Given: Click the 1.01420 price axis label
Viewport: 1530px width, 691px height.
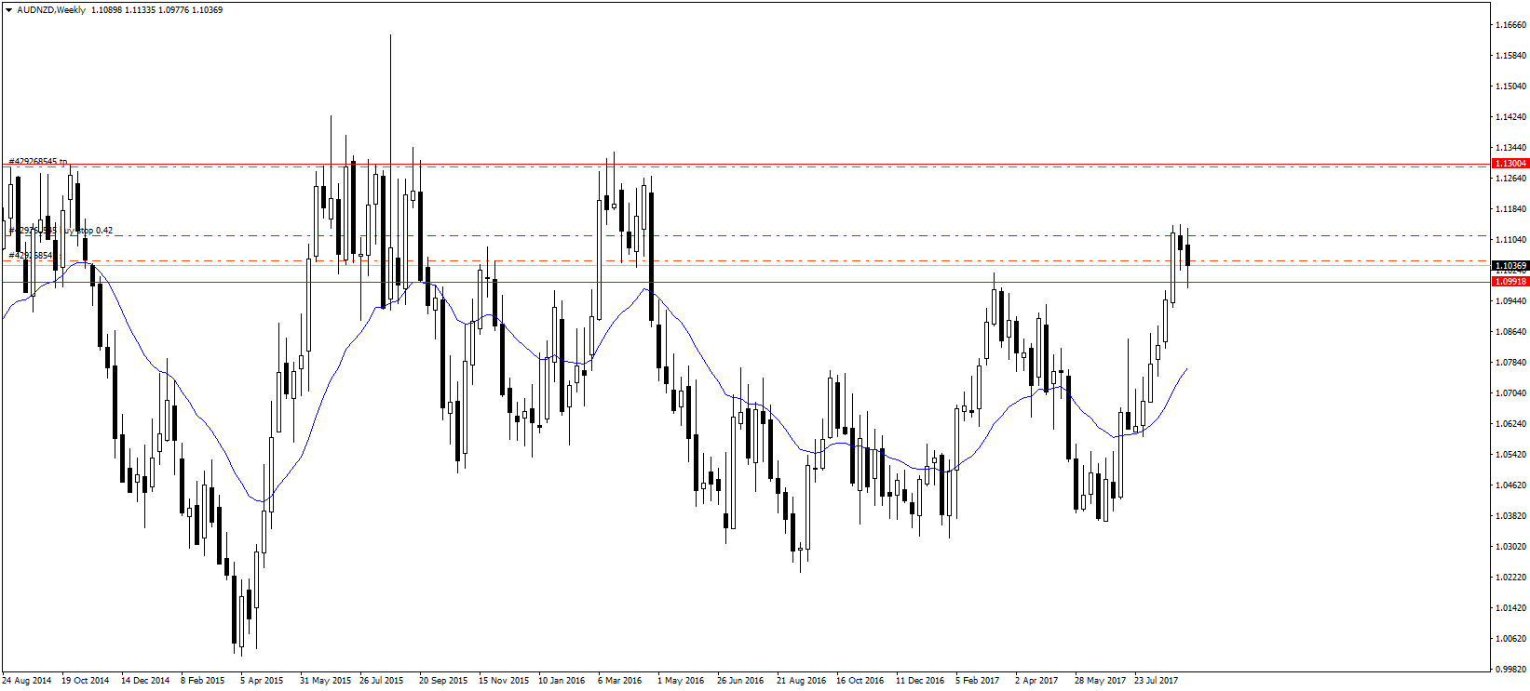Looking at the screenshot, I should (1510, 608).
